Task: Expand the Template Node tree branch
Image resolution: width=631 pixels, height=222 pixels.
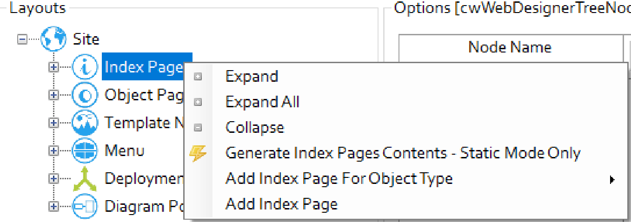Action: tap(54, 123)
